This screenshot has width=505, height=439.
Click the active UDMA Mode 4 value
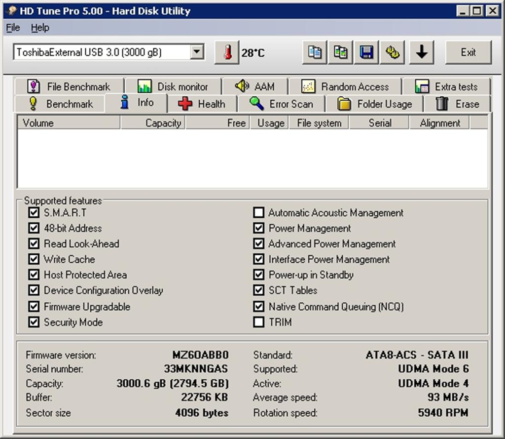[x=433, y=383]
